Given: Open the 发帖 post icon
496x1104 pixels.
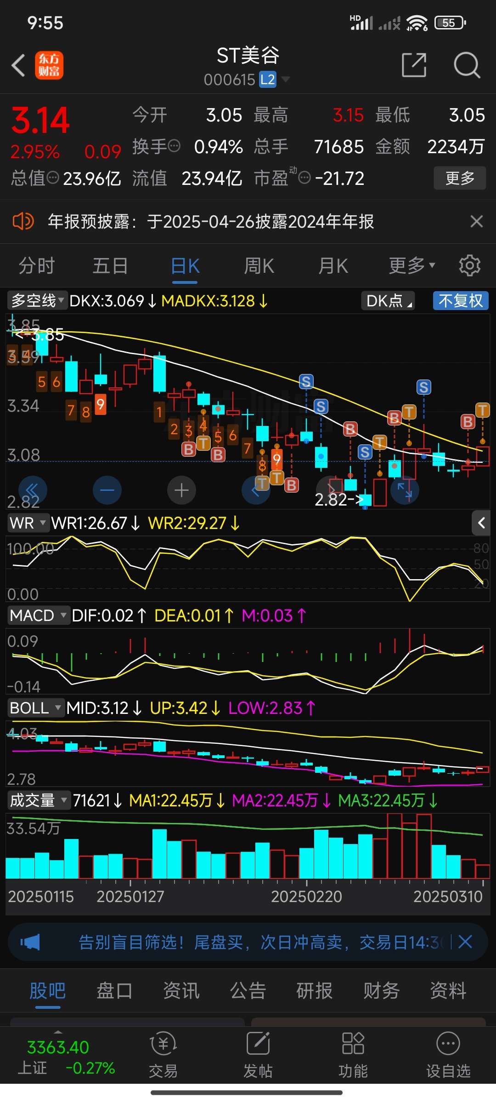Looking at the screenshot, I should (x=258, y=1055).
